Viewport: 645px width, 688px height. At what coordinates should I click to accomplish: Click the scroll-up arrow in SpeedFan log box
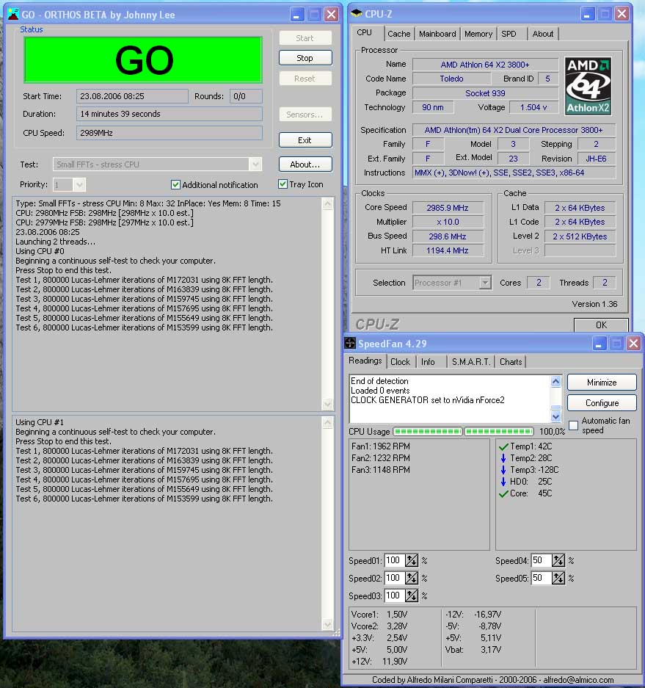pyautogui.click(x=555, y=381)
